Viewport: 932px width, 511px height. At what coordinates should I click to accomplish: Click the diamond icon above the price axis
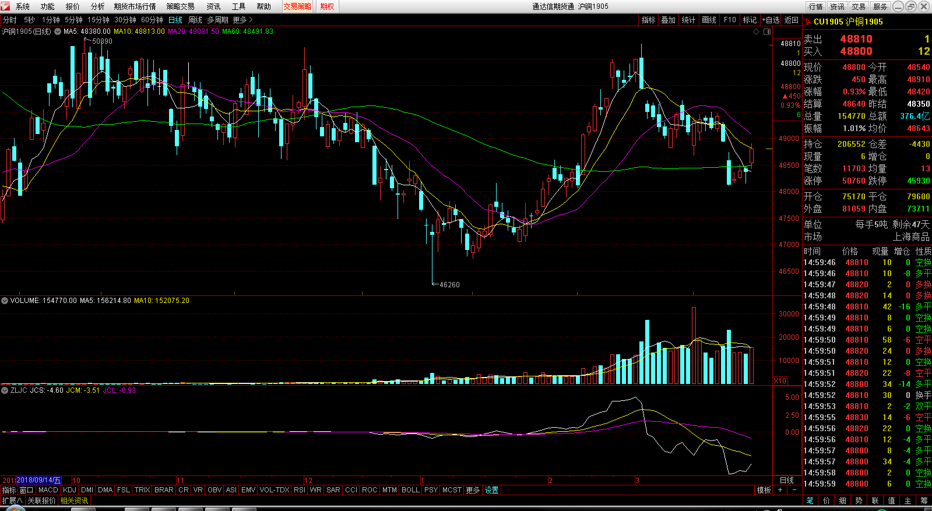[x=757, y=32]
